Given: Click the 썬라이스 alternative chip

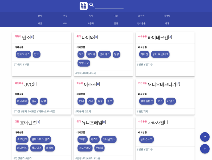Looking at the screenshot, I should pyautogui.click(x=104, y=54).
